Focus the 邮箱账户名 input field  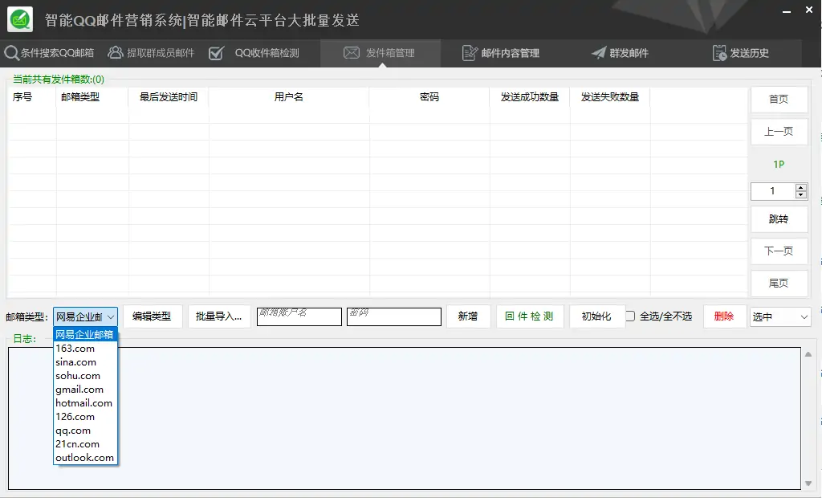coord(299,316)
